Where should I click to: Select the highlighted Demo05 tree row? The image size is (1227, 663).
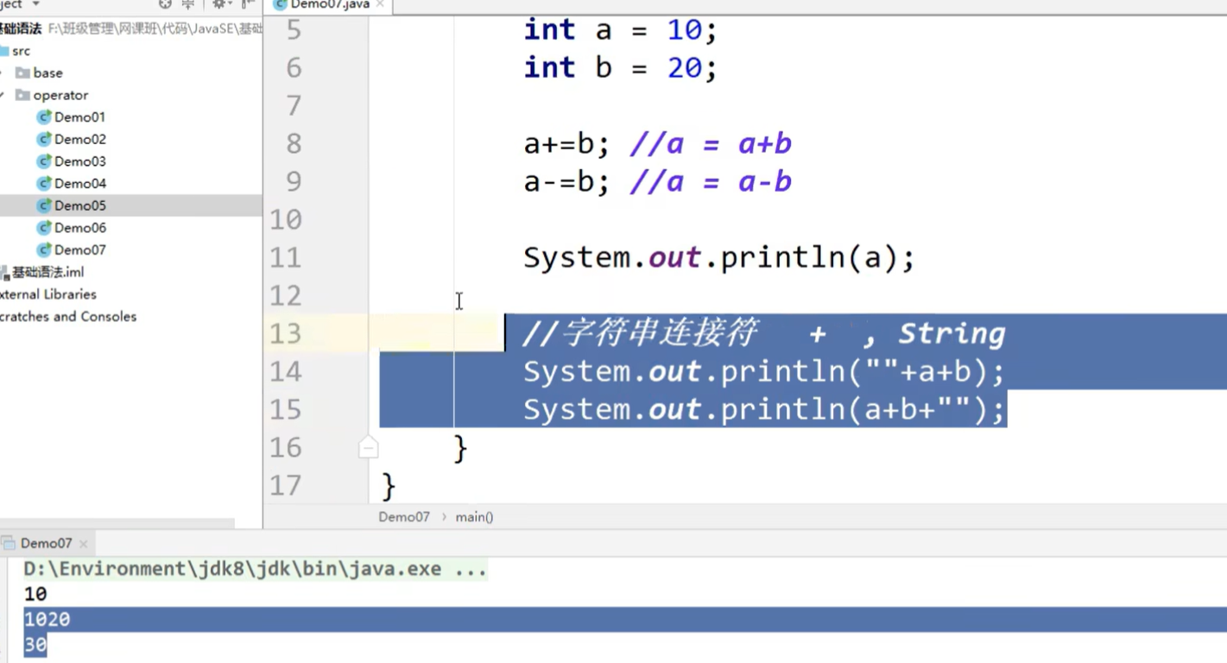130,205
